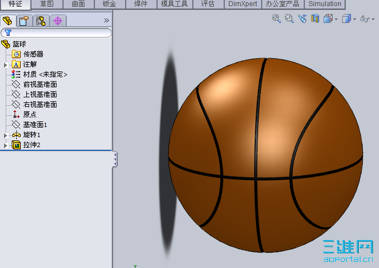Click the Zoom to Area icon
The image size is (379, 268).
289,18
